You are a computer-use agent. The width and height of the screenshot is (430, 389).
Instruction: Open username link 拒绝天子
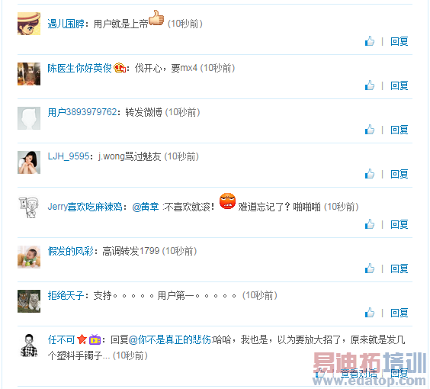pos(66,295)
